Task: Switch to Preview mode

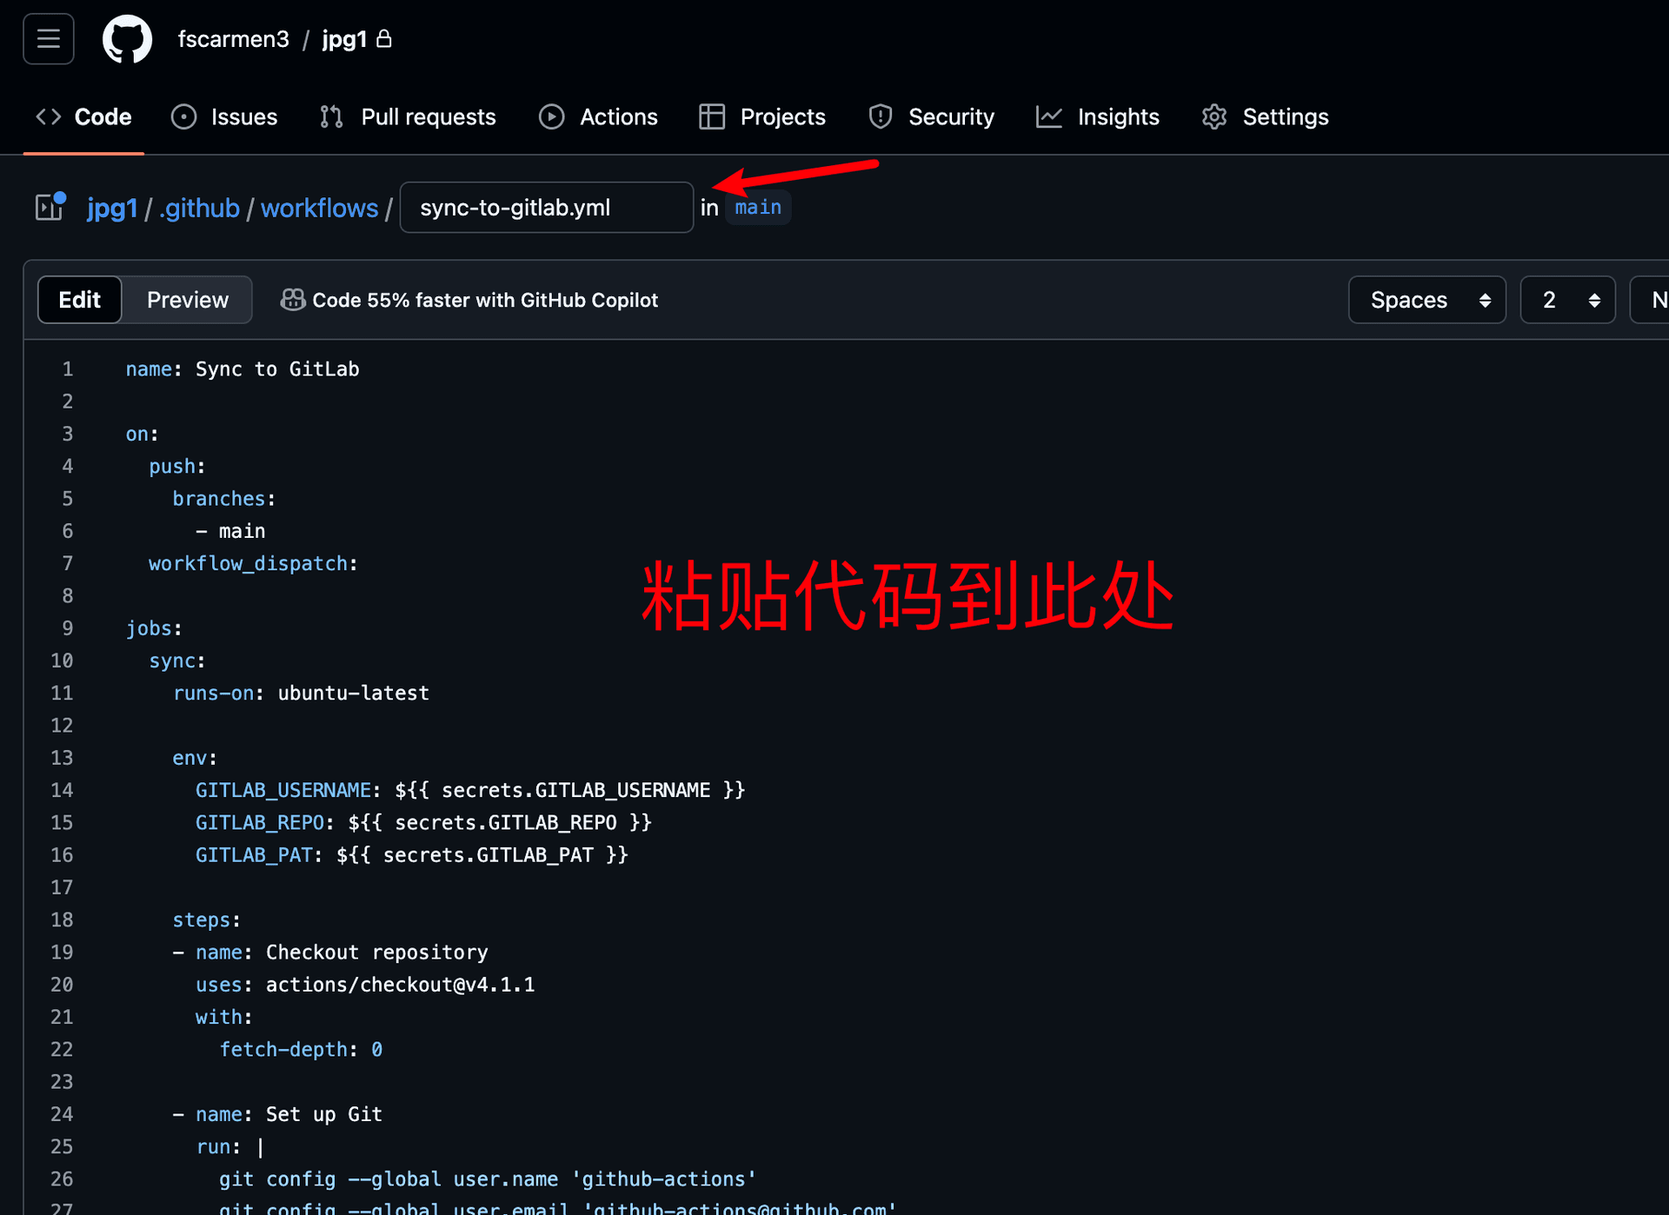Action: point(188,300)
